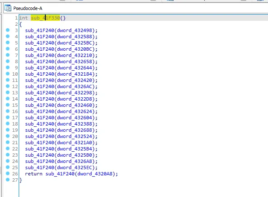
Task: Click the breakpoint dot on line 27
Action: [x=7, y=180]
